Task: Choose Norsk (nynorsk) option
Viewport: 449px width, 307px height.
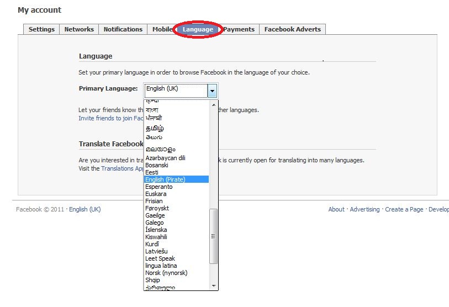Action: point(176,273)
